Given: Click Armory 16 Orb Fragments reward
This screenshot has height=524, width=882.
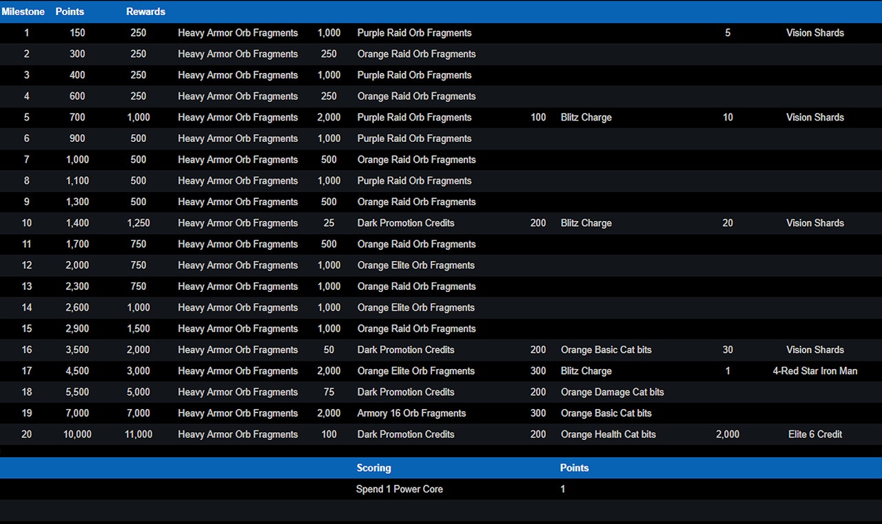Looking at the screenshot, I should click(x=411, y=413).
